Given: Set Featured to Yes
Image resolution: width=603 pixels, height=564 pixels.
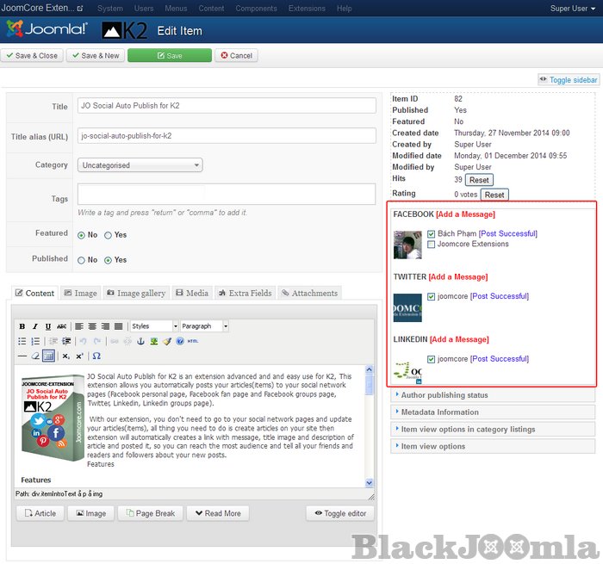Looking at the screenshot, I should [x=109, y=234].
